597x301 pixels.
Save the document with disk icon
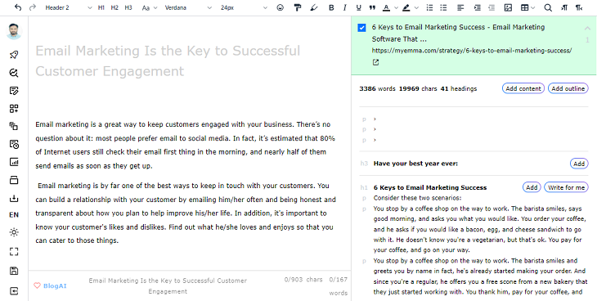14,271
